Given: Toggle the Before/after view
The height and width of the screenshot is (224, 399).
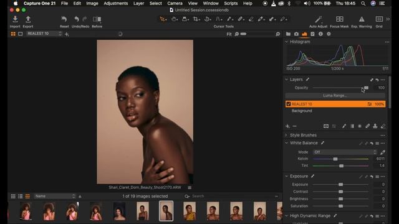Looking at the screenshot, I should coord(97,19).
